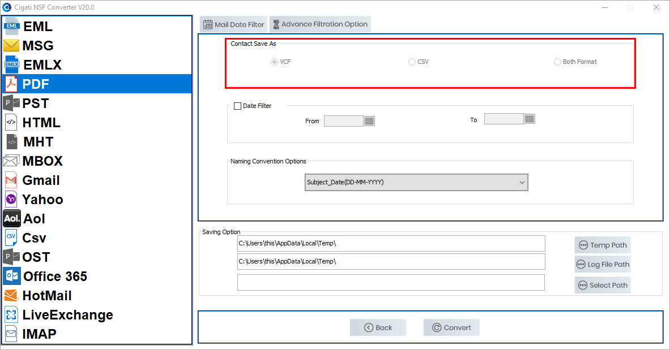This screenshot has height=350, width=670.
Task: Select CSV contact format radio button
Action: click(412, 62)
